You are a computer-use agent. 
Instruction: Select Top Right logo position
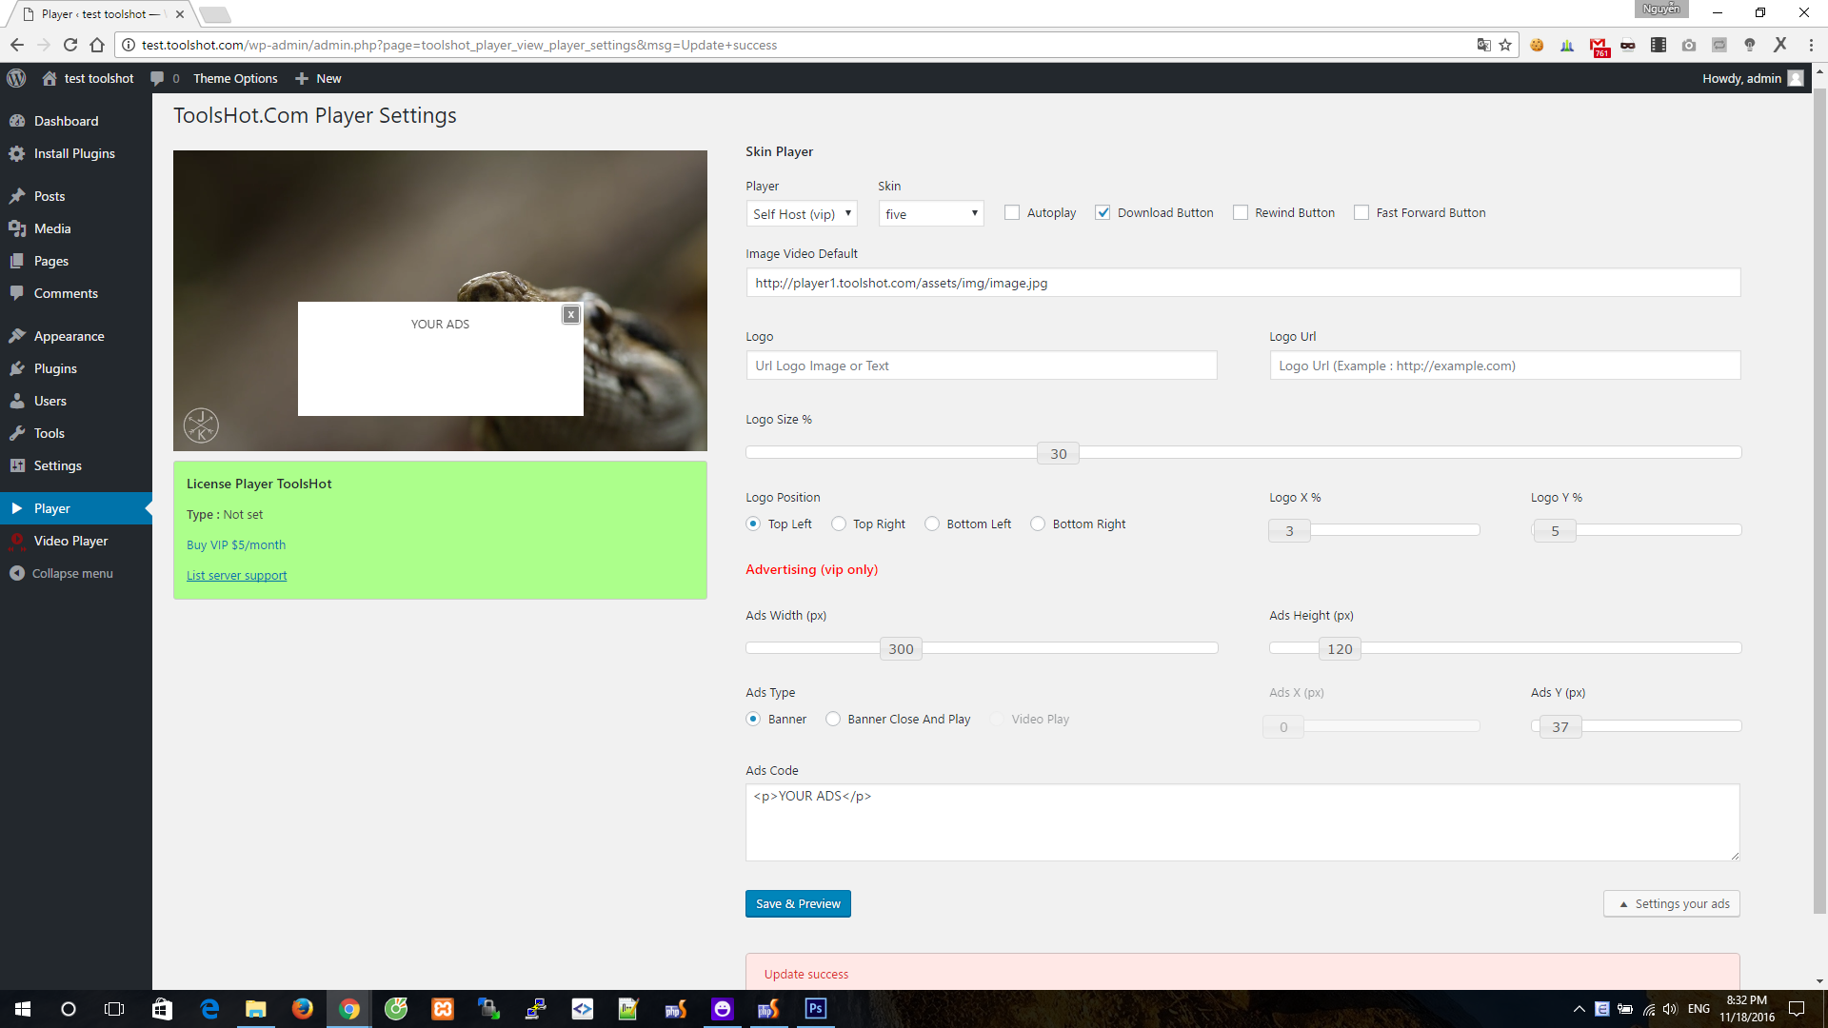(x=839, y=524)
